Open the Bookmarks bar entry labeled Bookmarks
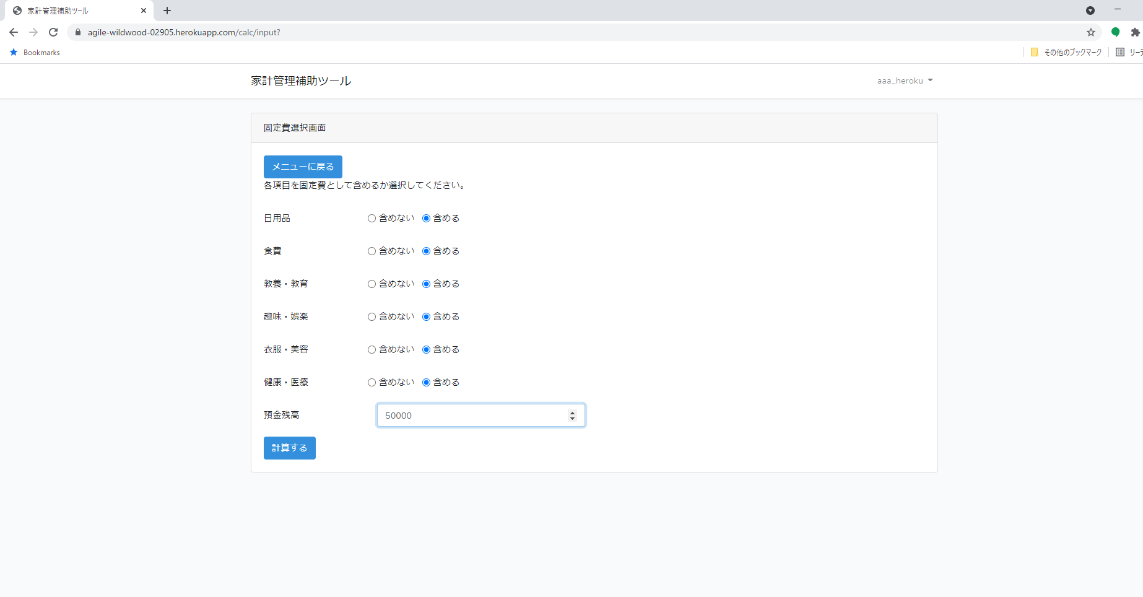The image size is (1143, 597). click(x=34, y=52)
